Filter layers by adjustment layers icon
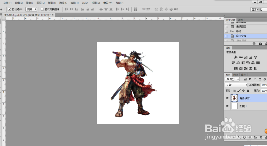 pos(250,79)
